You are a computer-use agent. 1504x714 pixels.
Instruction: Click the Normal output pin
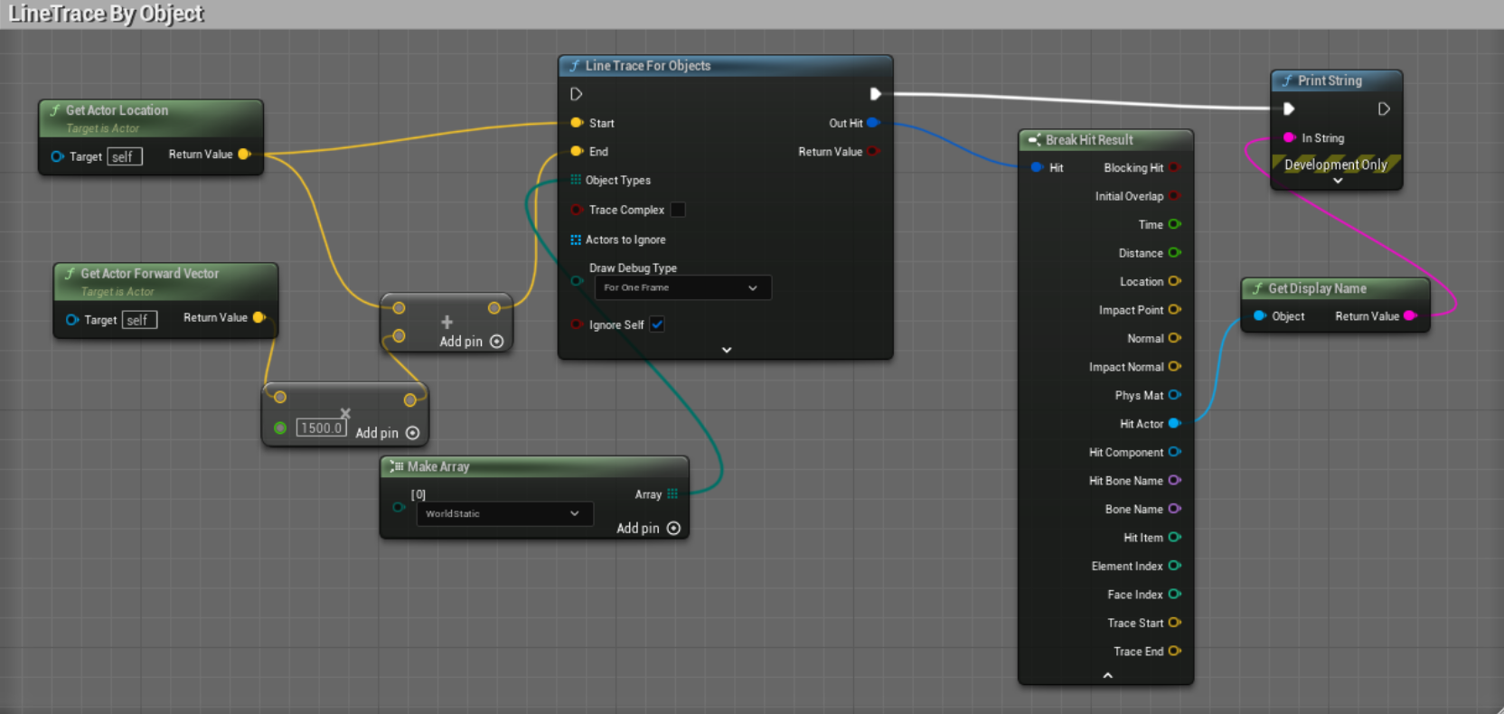point(1174,337)
